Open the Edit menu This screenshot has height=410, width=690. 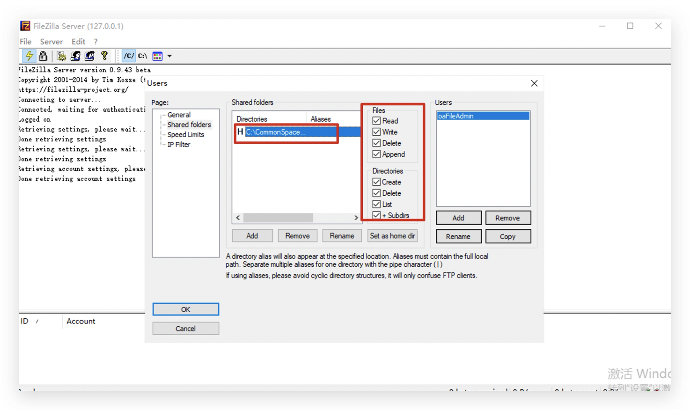pyautogui.click(x=78, y=41)
